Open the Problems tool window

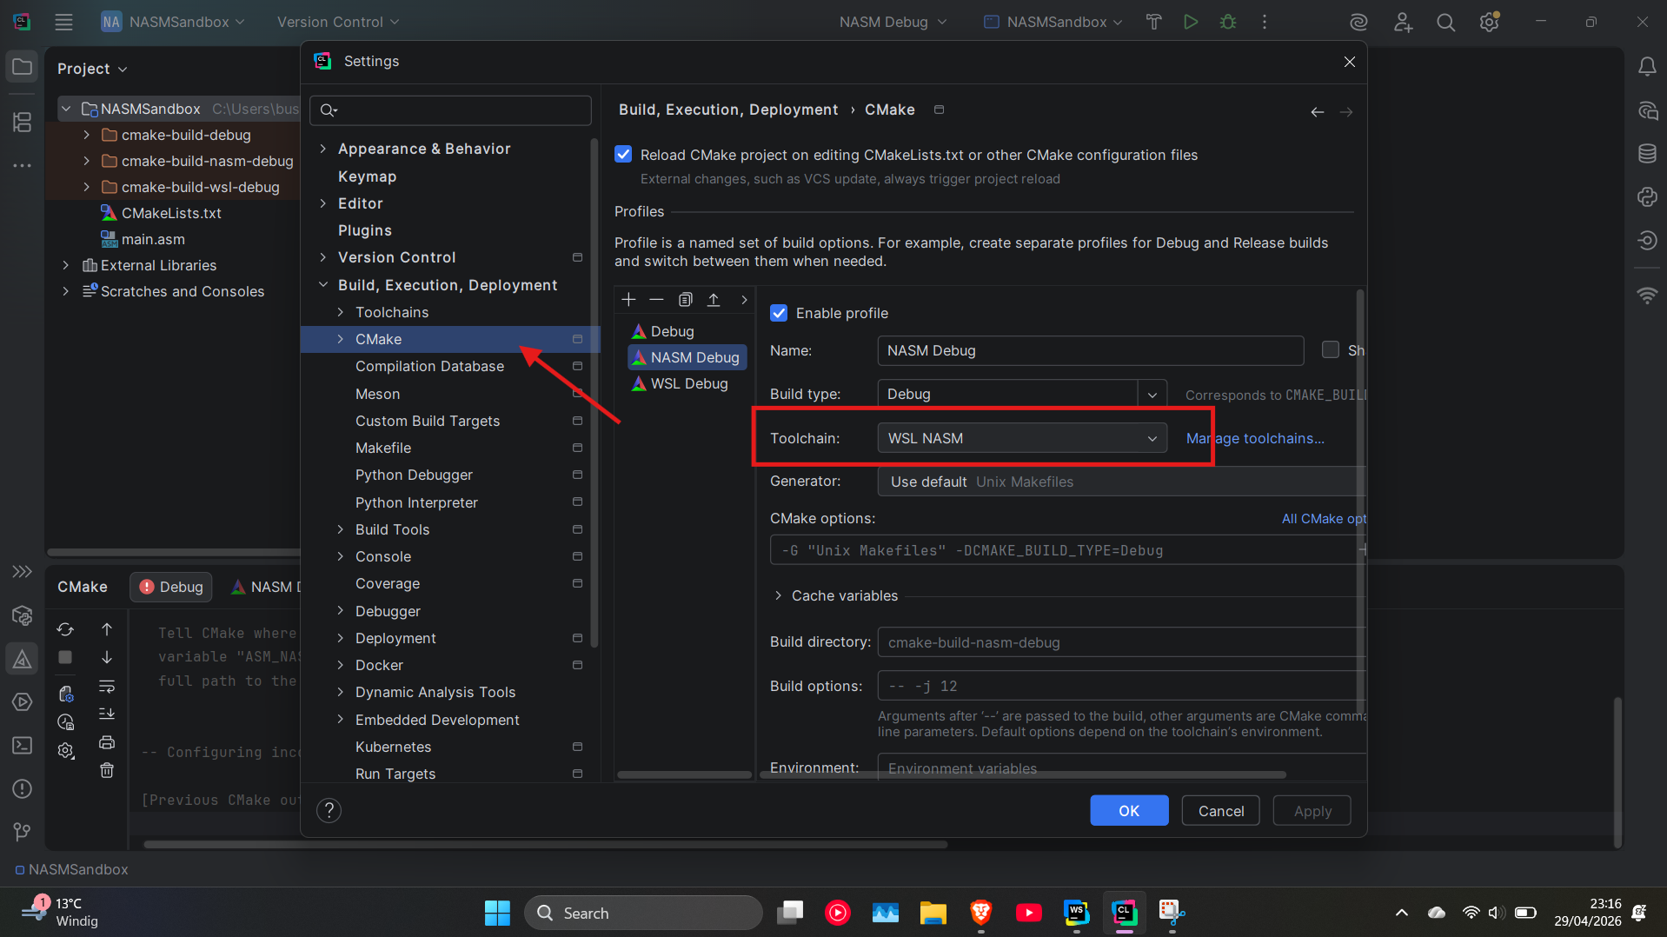(22, 788)
